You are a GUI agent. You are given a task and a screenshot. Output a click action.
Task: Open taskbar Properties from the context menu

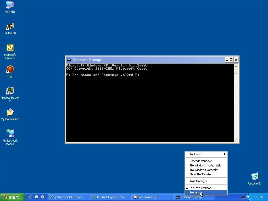pos(206,192)
